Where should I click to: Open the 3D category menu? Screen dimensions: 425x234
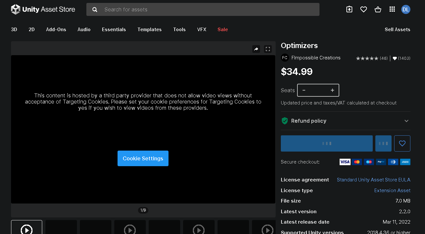(14, 30)
